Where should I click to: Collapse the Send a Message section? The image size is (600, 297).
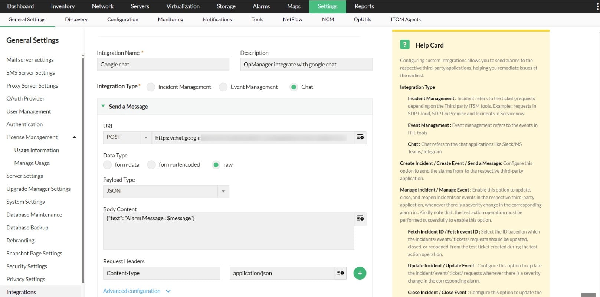103,106
